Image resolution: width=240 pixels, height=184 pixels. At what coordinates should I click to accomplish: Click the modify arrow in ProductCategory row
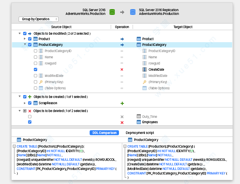tap(122, 45)
